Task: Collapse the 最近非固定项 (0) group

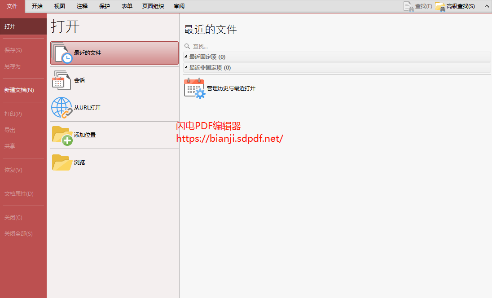Action: point(186,67)
